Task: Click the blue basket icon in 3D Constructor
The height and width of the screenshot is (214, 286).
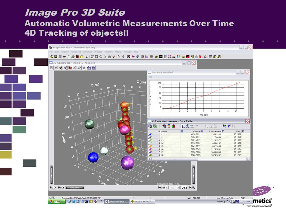Action: tap(89, 68)
